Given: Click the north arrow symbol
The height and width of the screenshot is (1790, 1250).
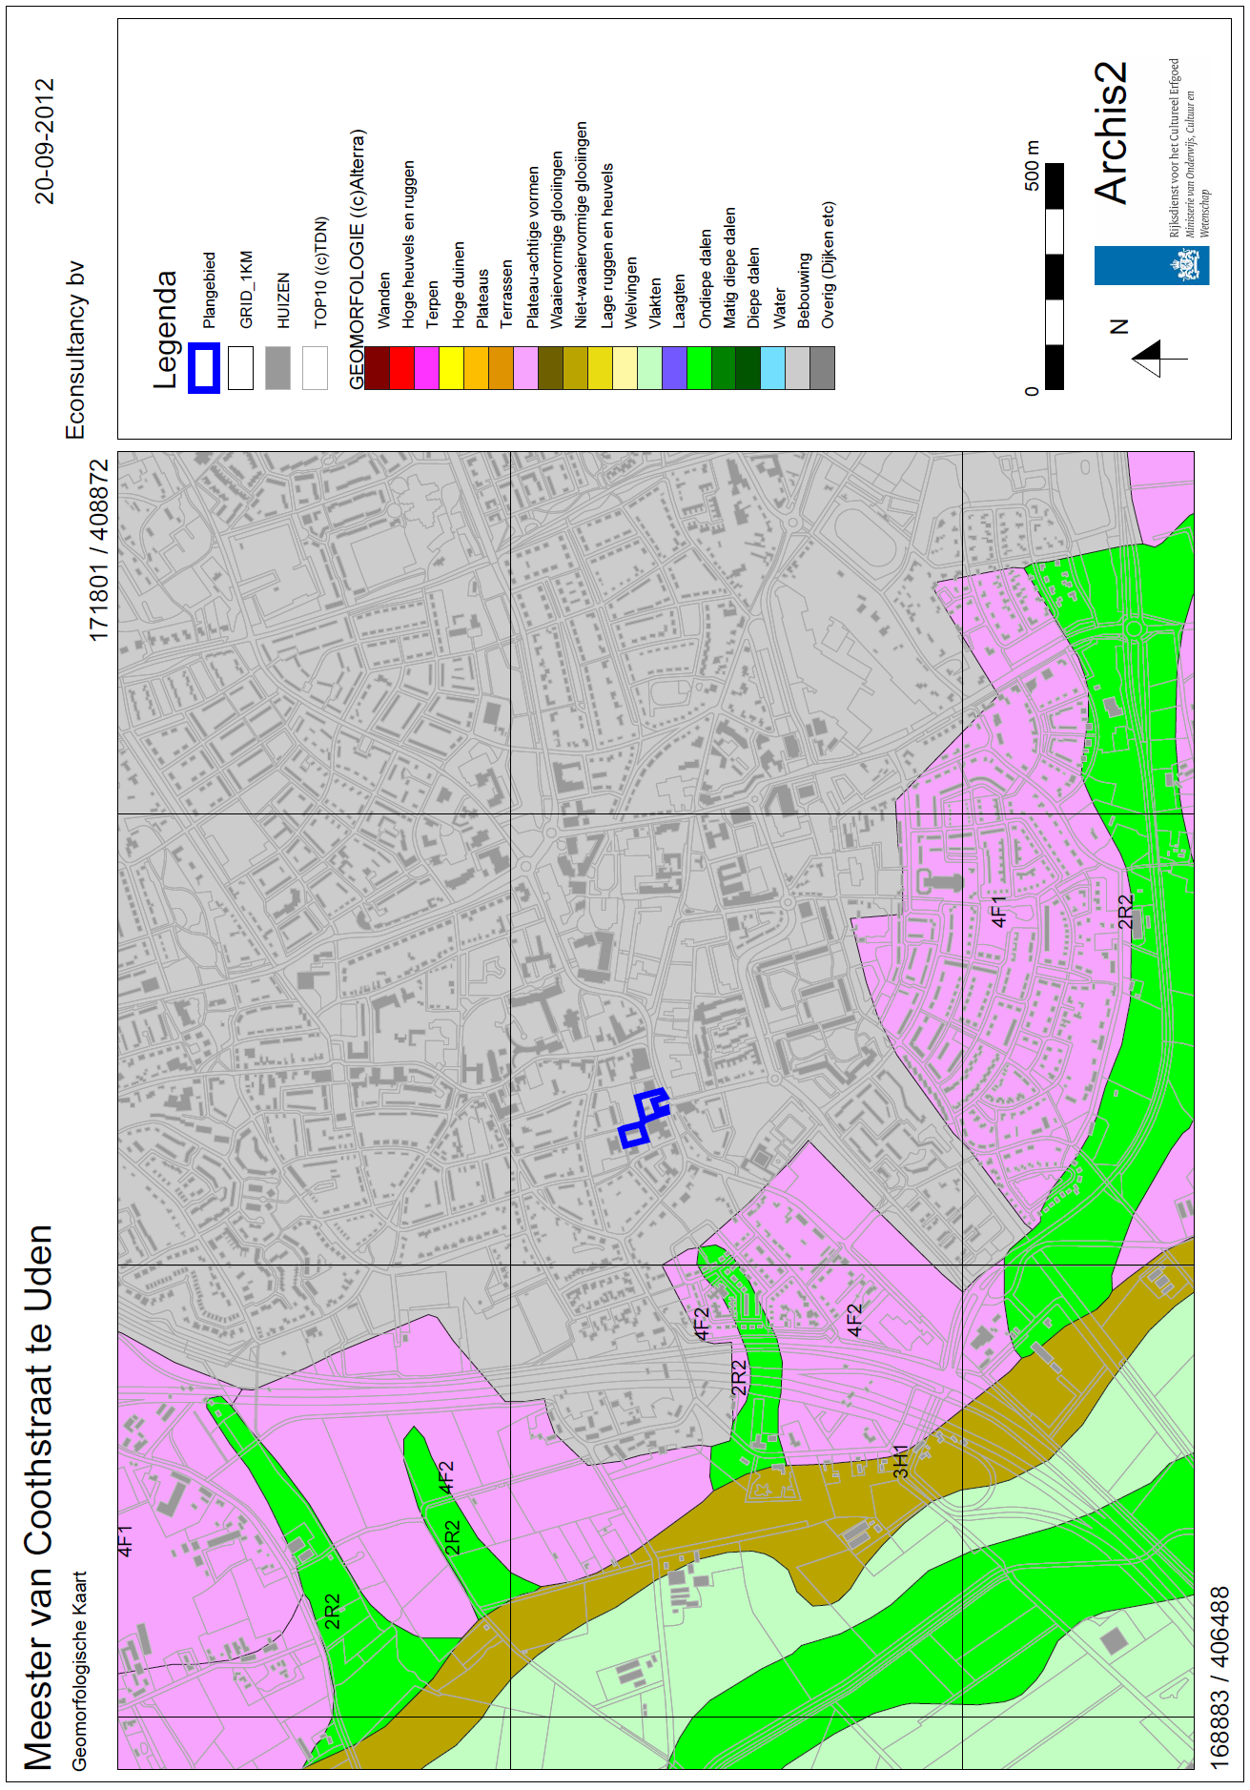Looking at the screenshot, I should [x=1158, y=358].
